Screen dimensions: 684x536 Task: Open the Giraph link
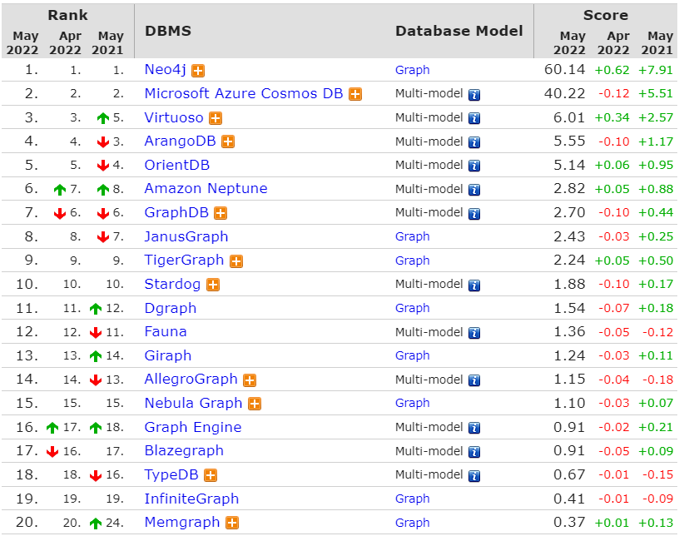[x=168, y=355]
